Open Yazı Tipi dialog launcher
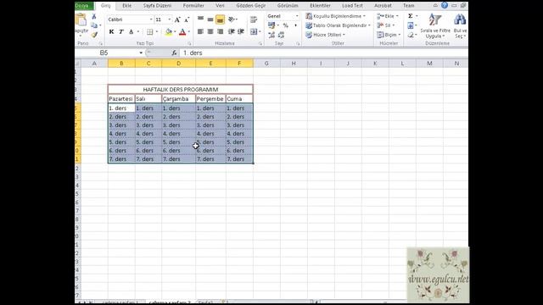The image size is (543, 305). coord(189,43)
